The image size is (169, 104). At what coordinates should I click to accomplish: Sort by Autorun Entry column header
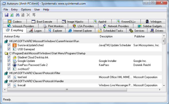point(50,36)
